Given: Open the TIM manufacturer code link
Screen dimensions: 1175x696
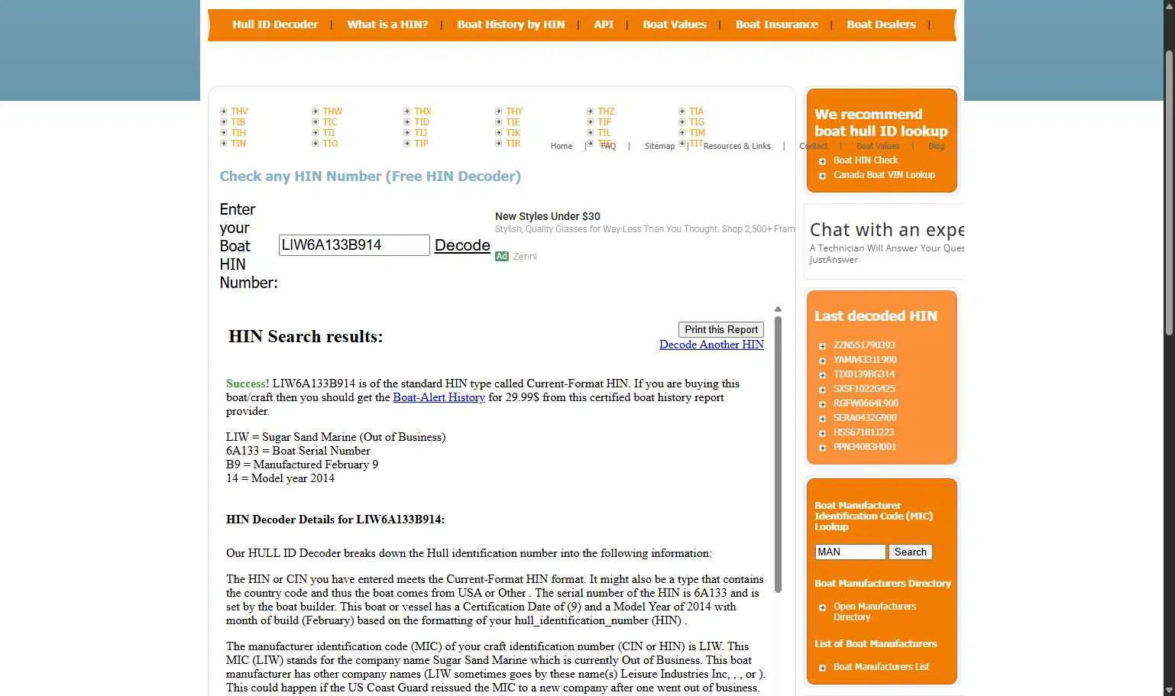Looking at the screenshot, I should coord(697,133).
